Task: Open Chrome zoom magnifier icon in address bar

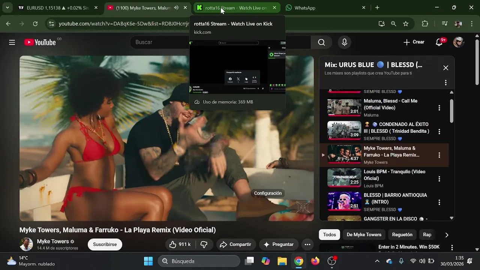Action: [x=393, y=24]
